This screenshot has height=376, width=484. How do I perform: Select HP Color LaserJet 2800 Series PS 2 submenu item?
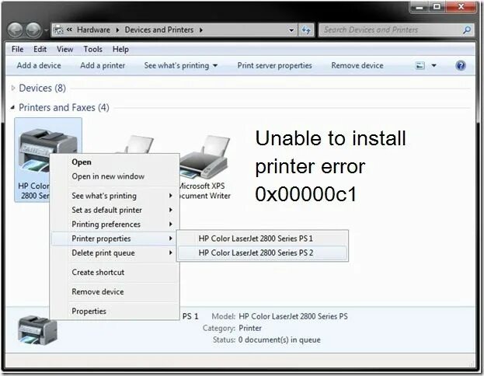263,252
